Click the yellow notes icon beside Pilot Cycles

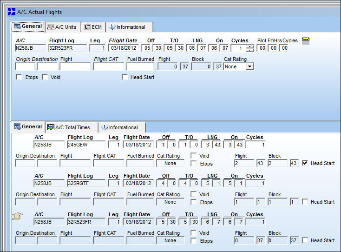pyautogui.click(x=306, y=41)
